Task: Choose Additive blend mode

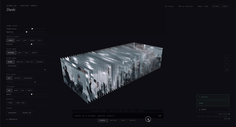Action: tap(20, 62)
